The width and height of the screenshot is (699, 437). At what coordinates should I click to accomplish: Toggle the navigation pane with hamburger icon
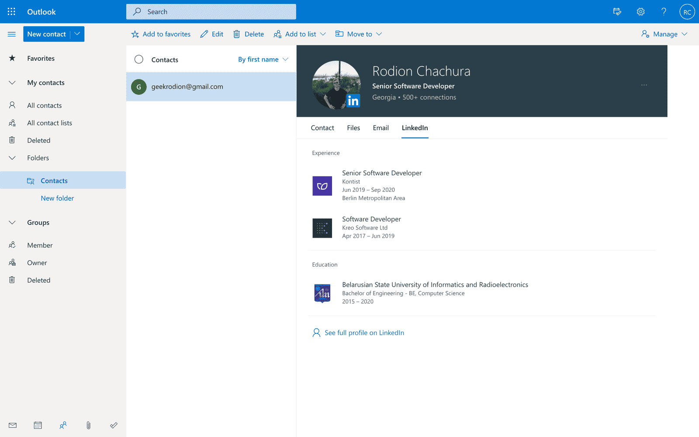tap(12, 34)
